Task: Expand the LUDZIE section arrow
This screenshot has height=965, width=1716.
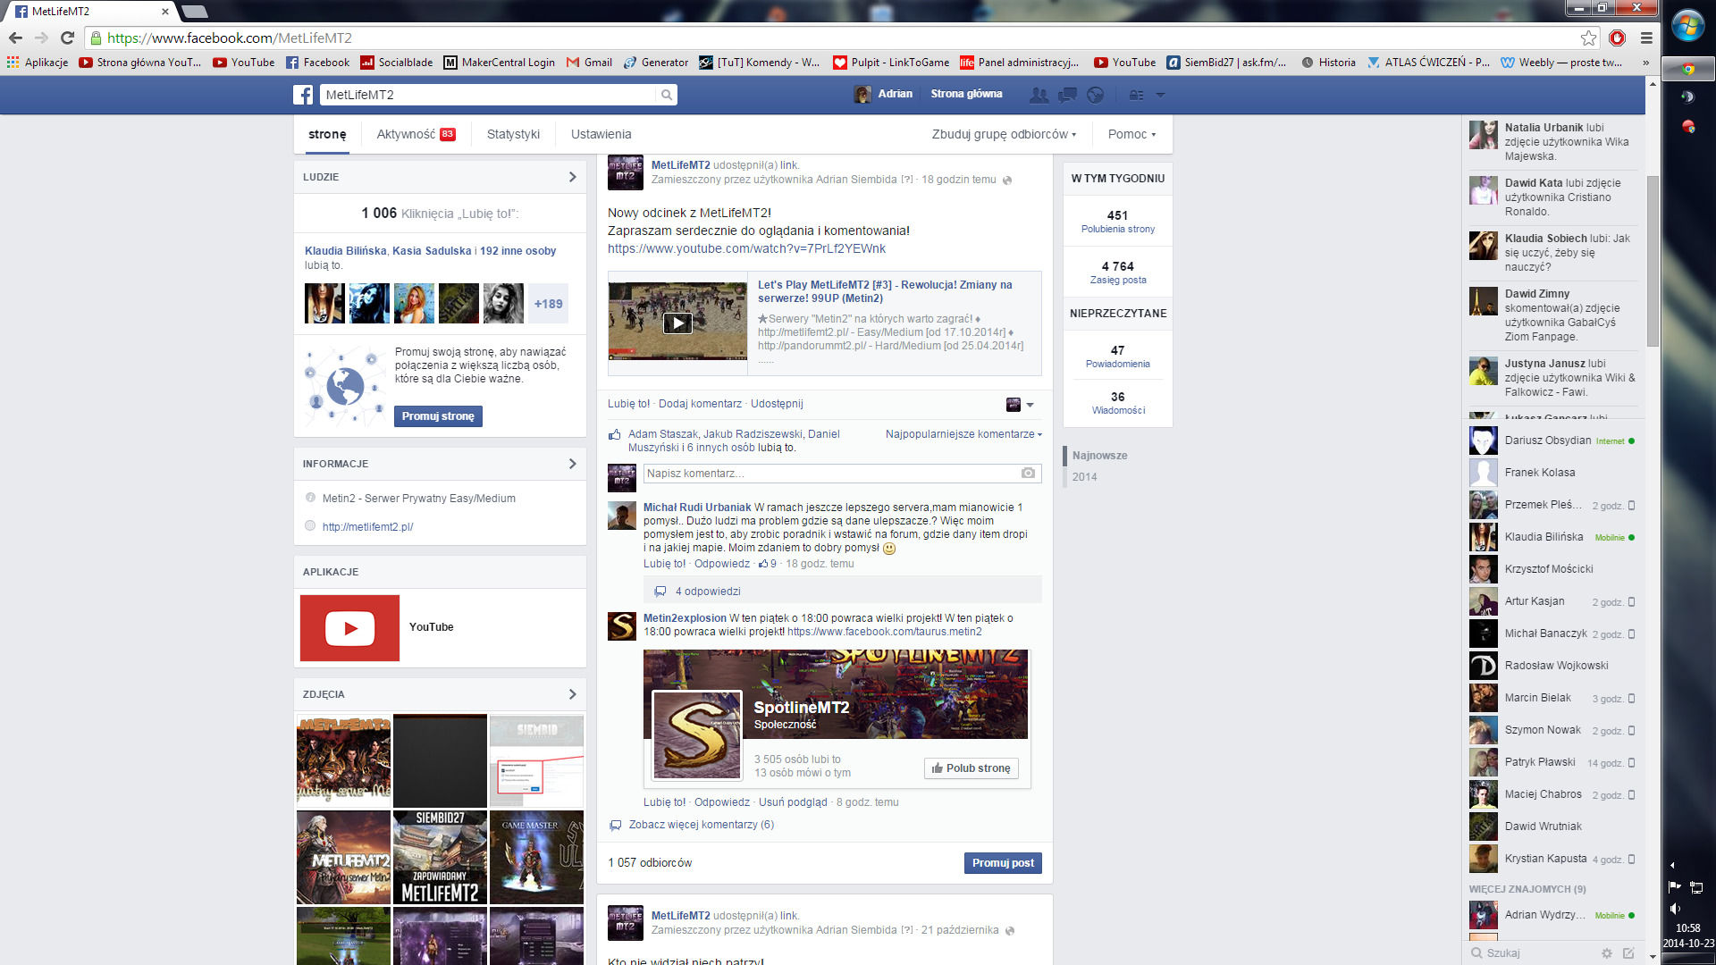Action: 573,177
